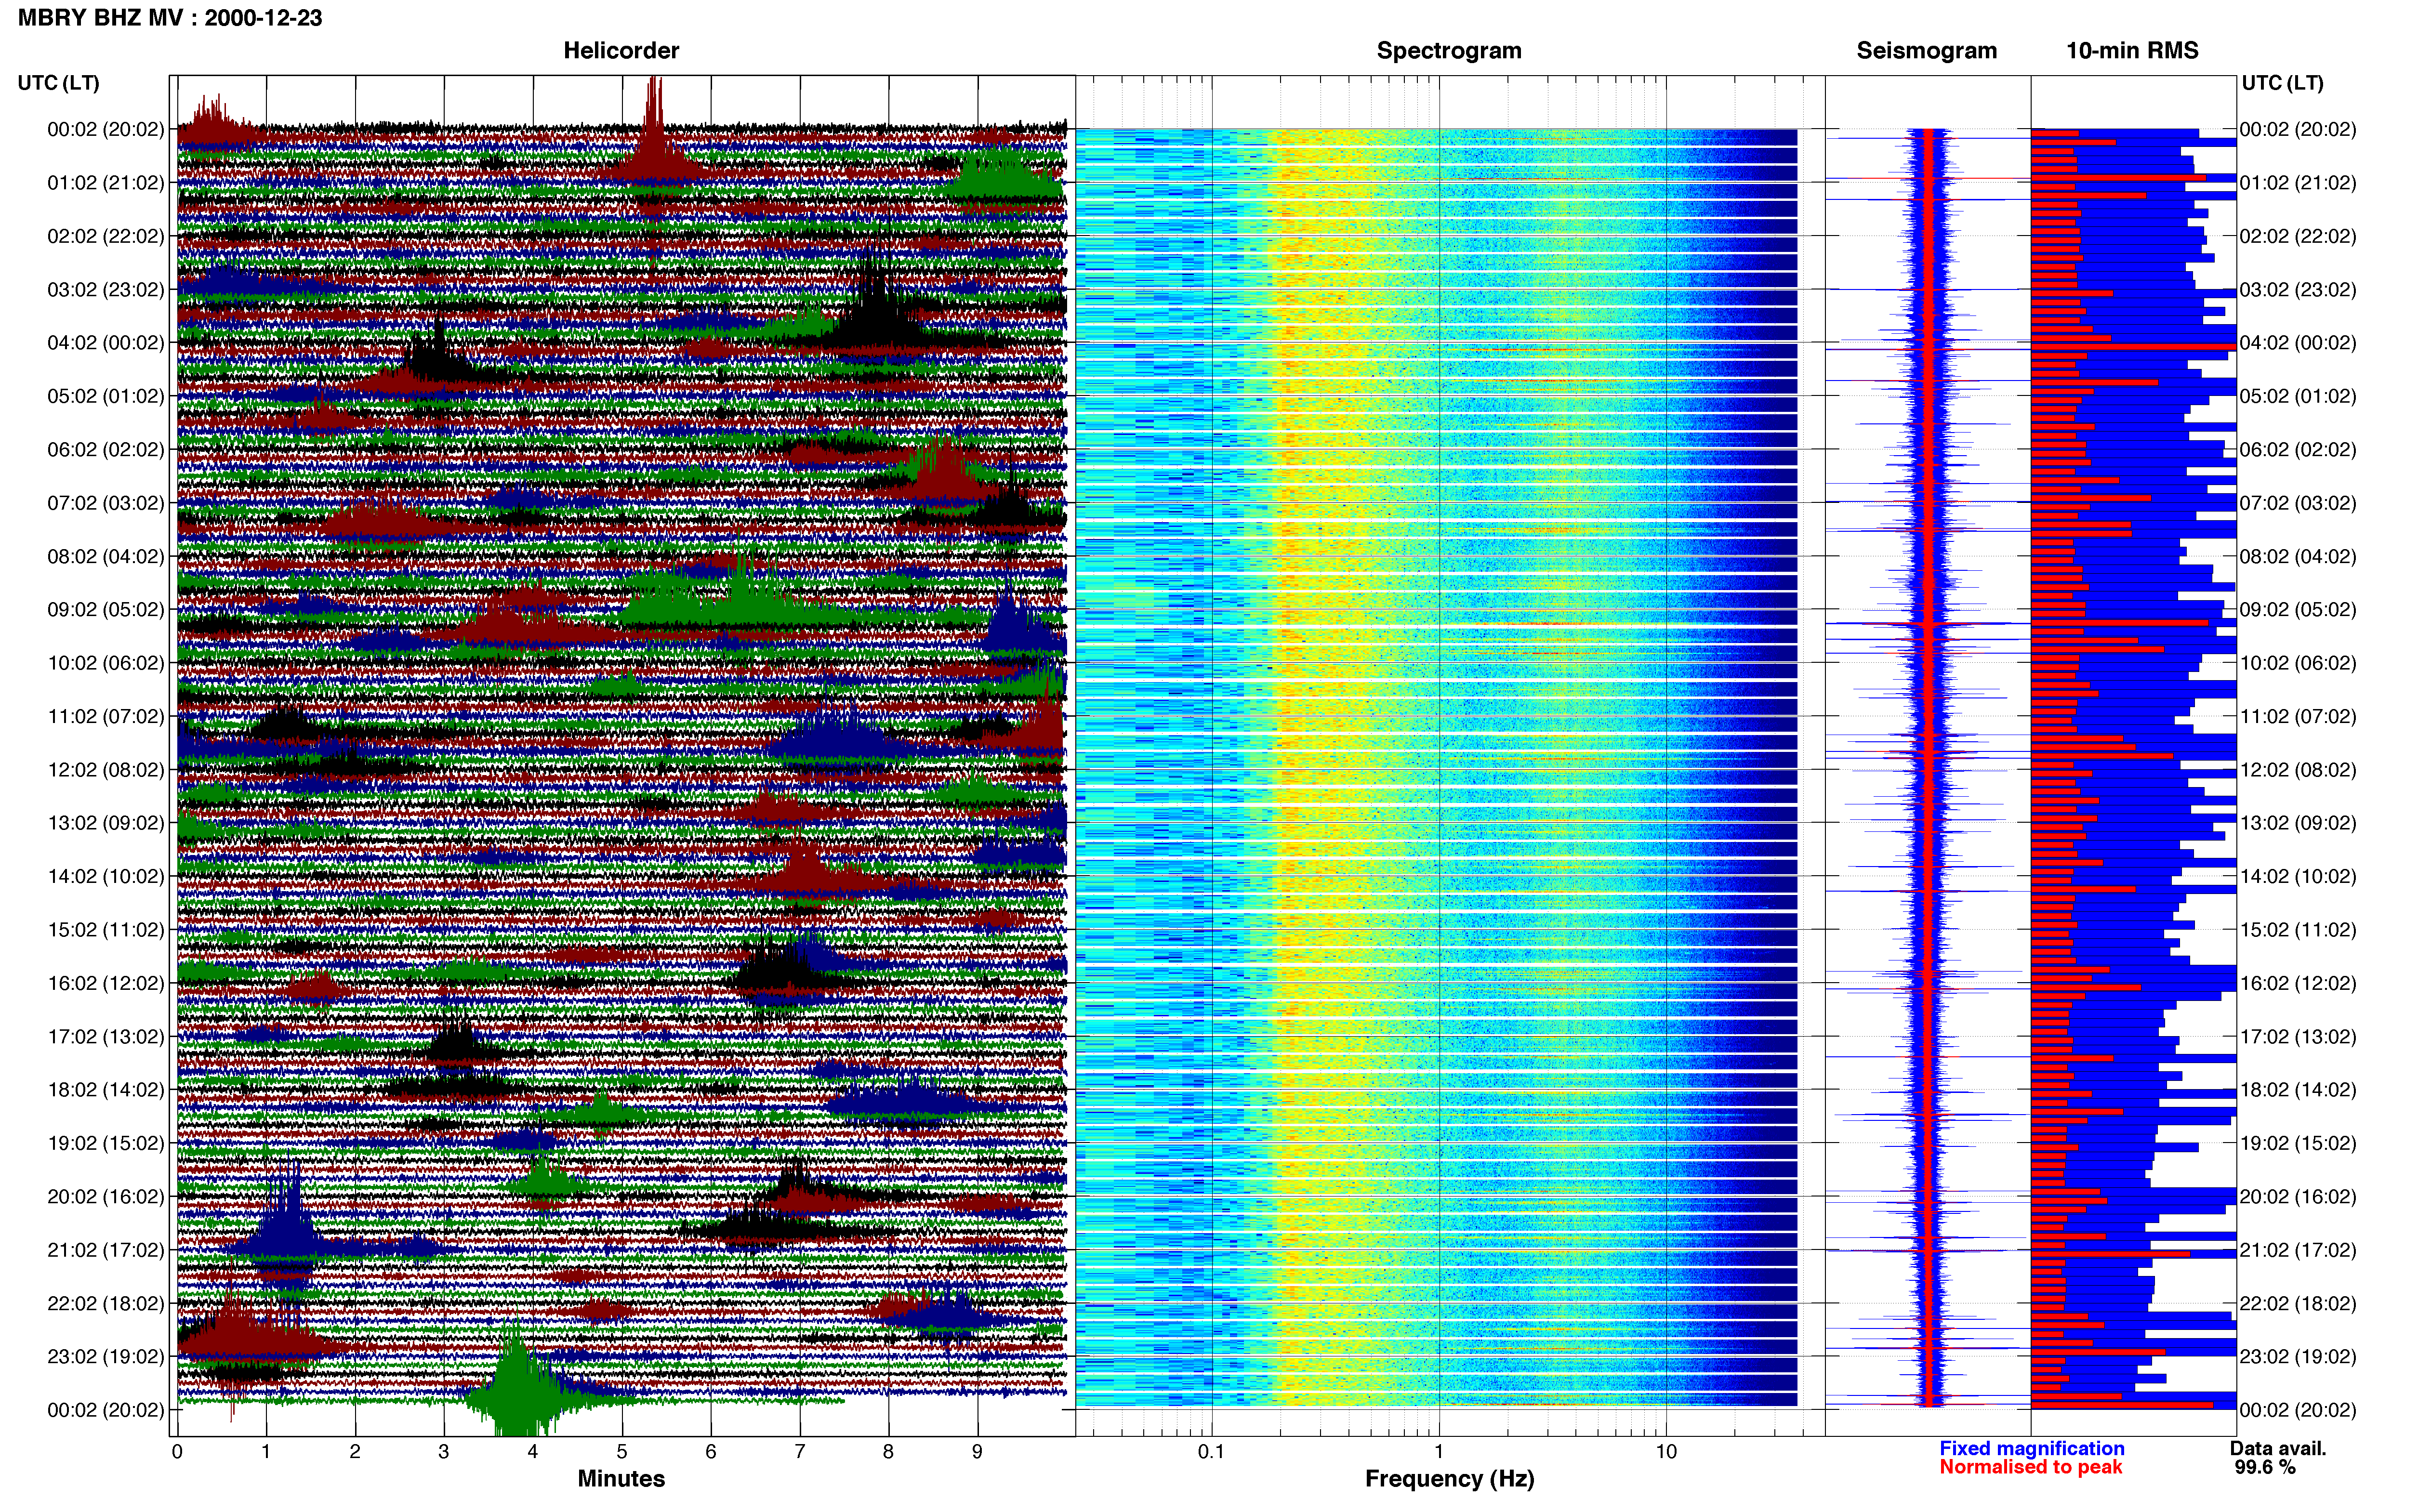Click spectrogram frequency tick '1'
Viewport: 2418px width, 1512px height.
point(1439,1451)
